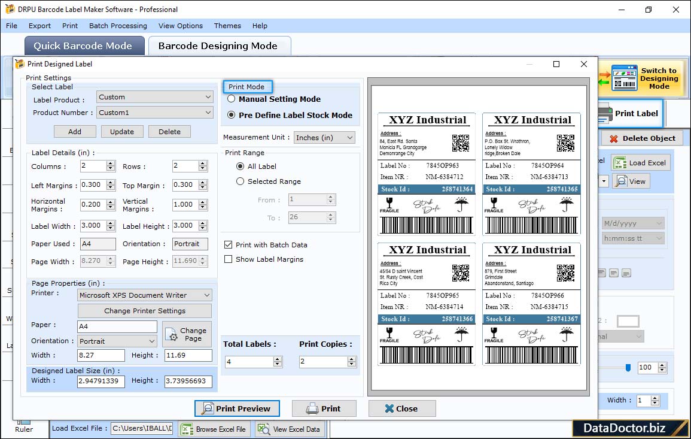Enable Show Label Margins checkbox
The width and height of the screenshot is (691, 439).
[x=229, y=259]
